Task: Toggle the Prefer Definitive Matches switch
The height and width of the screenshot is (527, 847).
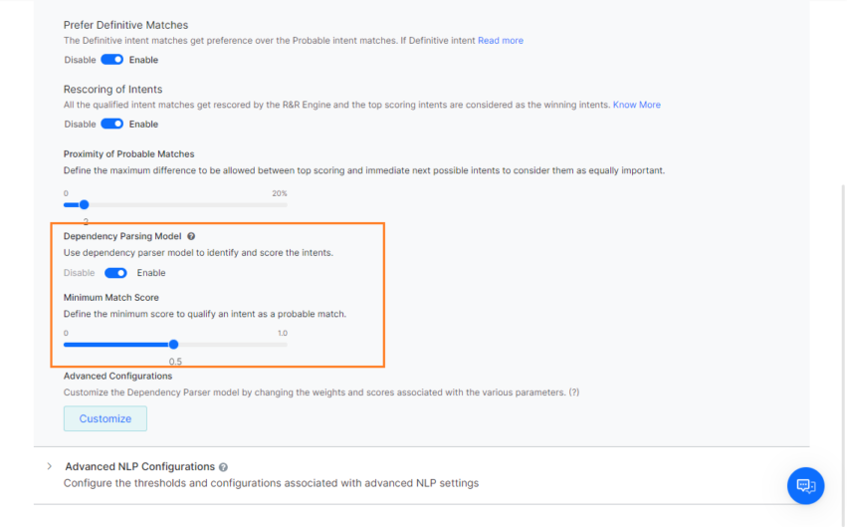Action: point(111,60)
